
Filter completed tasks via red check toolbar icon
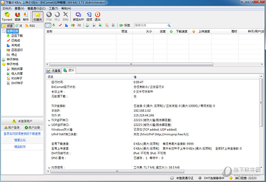tap(60, 25)
